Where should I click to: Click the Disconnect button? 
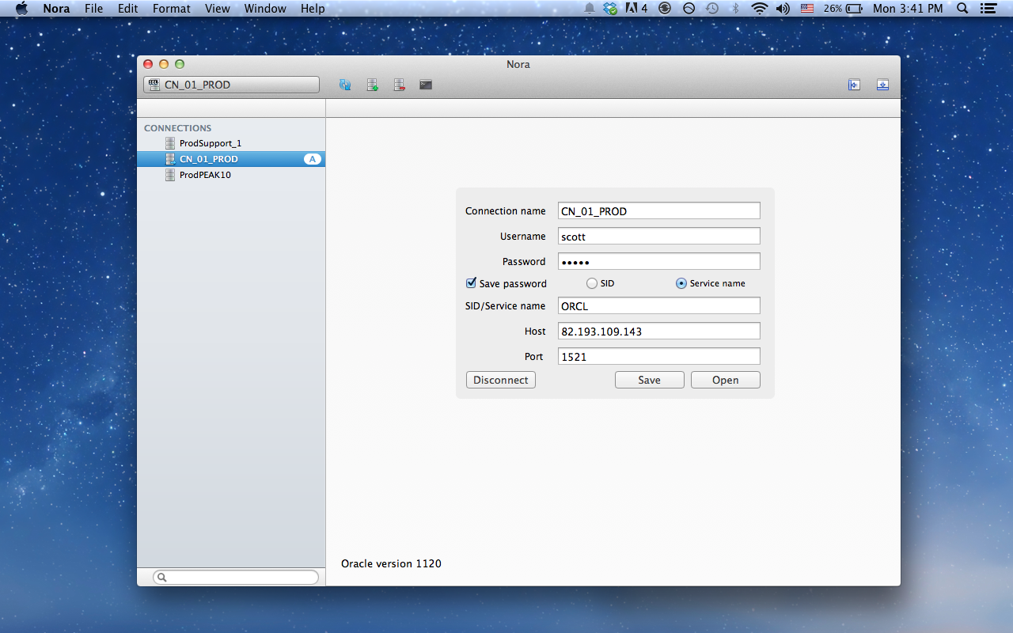pyautogui.click(x=501, y=380)
